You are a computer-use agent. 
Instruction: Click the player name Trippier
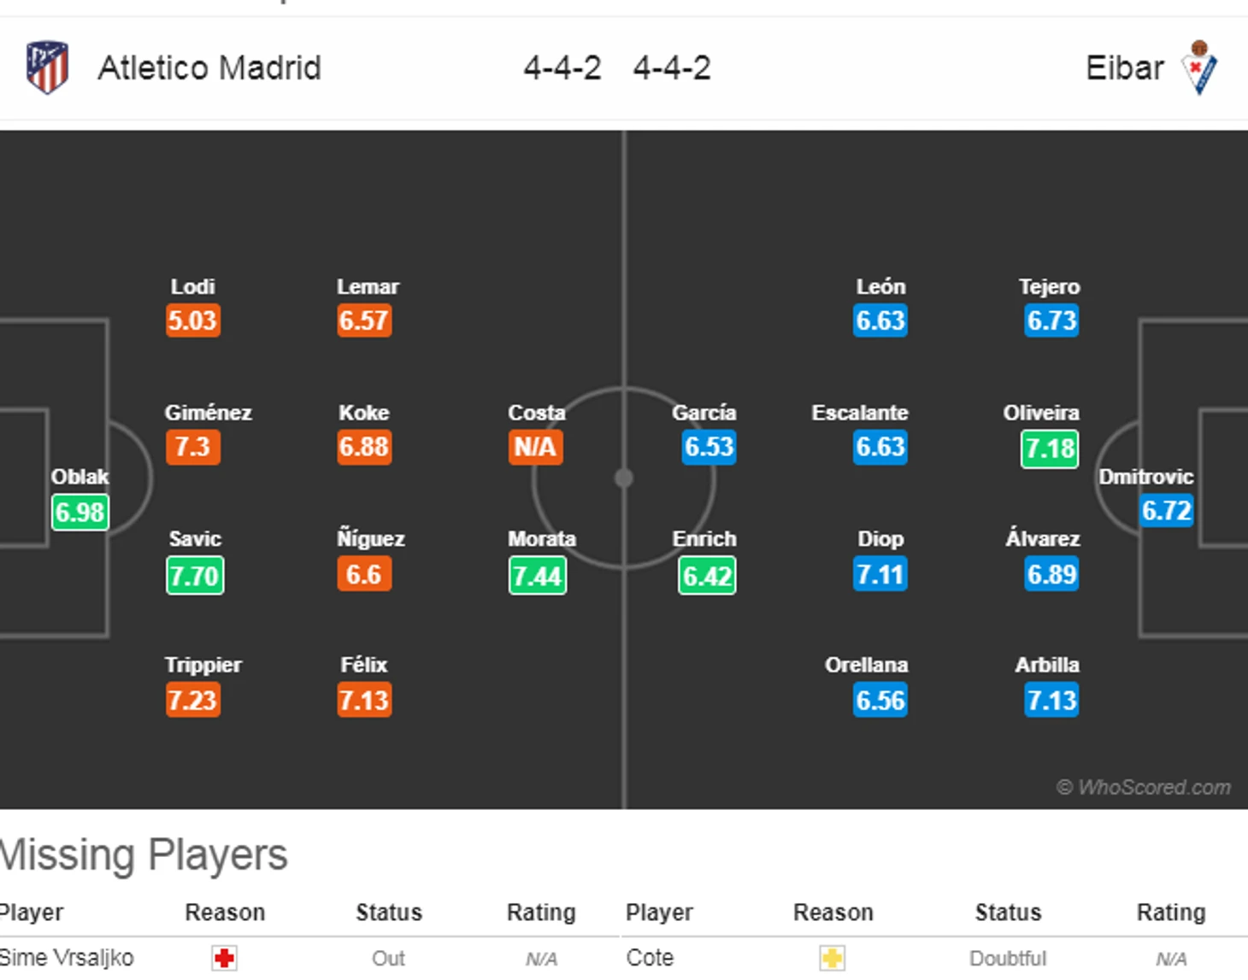[x=203, y=665]
